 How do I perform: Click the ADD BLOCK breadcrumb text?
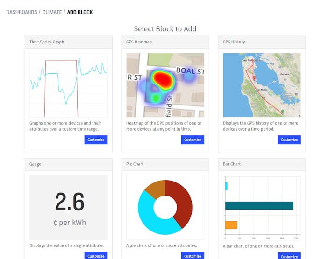tap(80, 12)
